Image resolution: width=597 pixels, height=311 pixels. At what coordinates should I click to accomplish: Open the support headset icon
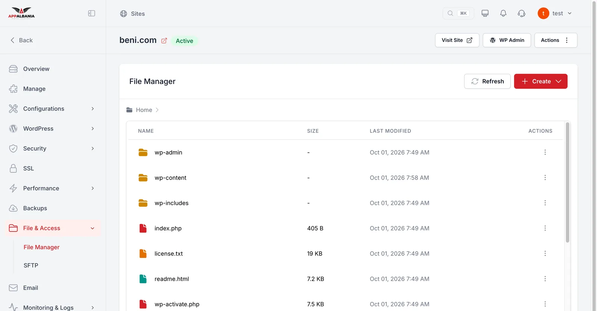(x=522, y=13)
